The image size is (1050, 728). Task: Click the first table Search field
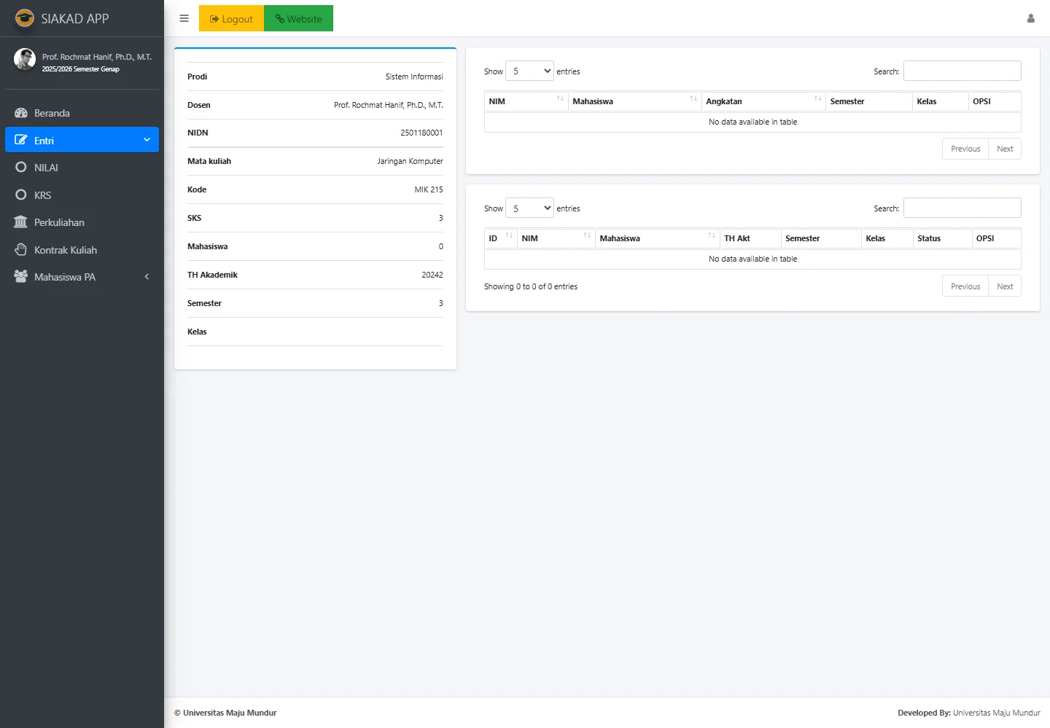[962, 71]
